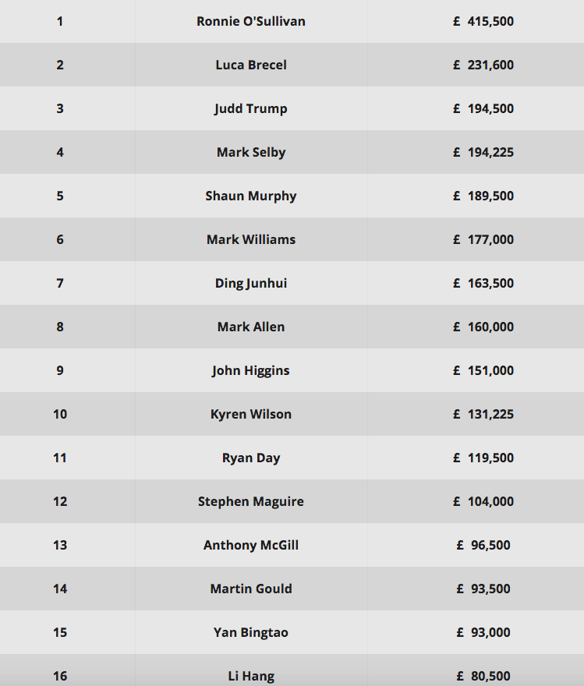
Task: Click the £ 96,500 prize amount
Action: 483,545
